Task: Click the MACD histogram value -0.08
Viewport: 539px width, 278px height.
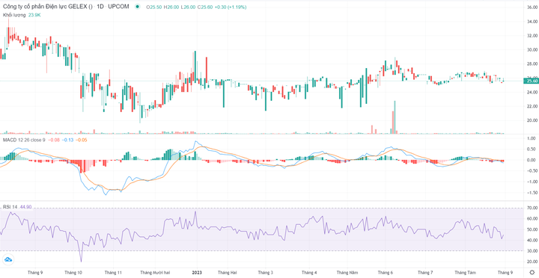Action: (54, 140)
